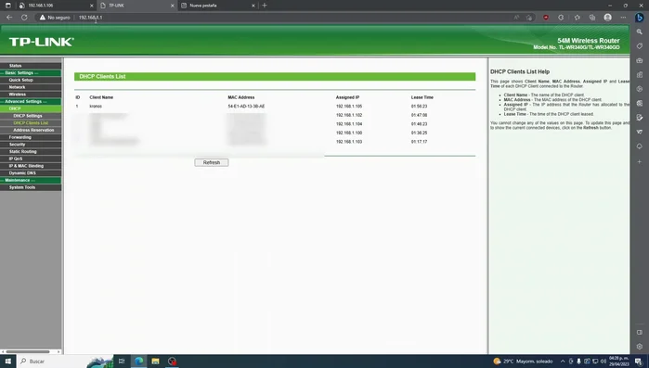The height and width of the screenshot is (368, 649).
Task: Open the sidebar Shopping tag icon
Action: 640,46
